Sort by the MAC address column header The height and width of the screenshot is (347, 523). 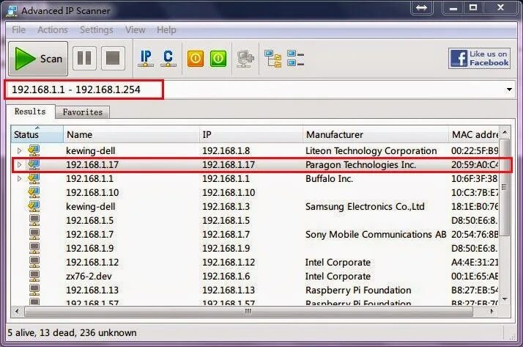474,134
